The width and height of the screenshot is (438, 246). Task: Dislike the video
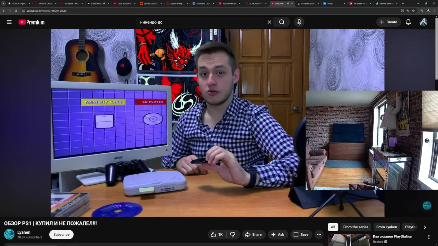coord(233,234)
